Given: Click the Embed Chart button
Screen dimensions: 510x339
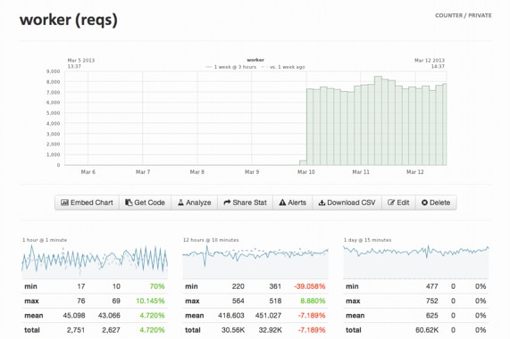Looking at the screenshot, I should coord(87,203).
